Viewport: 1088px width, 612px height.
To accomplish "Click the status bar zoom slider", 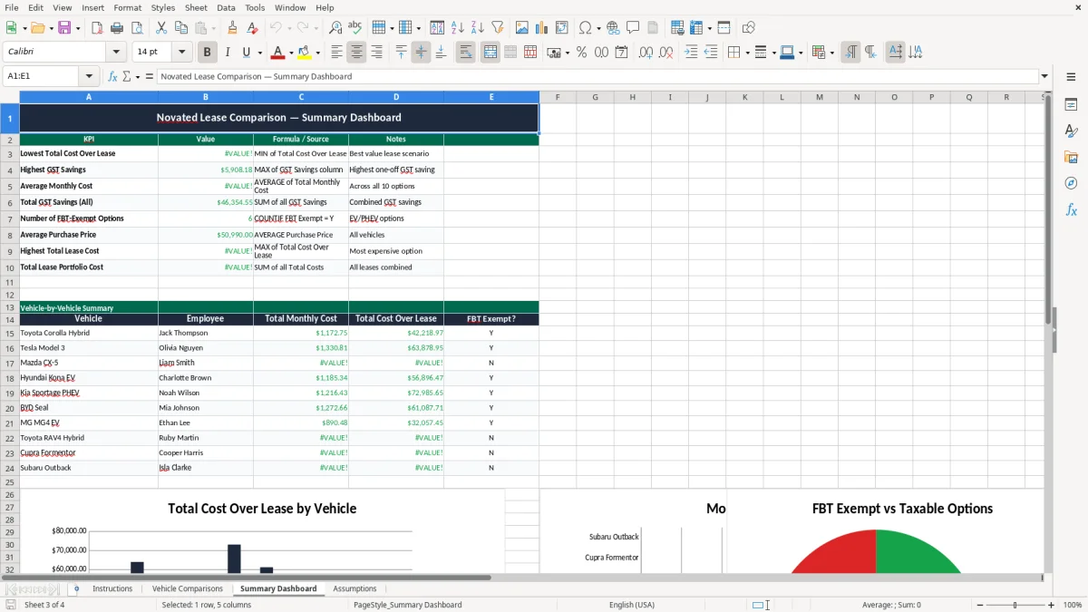I will click(x=1015, y=605).
